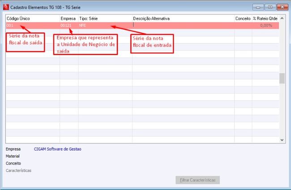This screenshot has height=190, width=291.
Task: Click the Tipo: Série column header
Action: coord(105,18)
